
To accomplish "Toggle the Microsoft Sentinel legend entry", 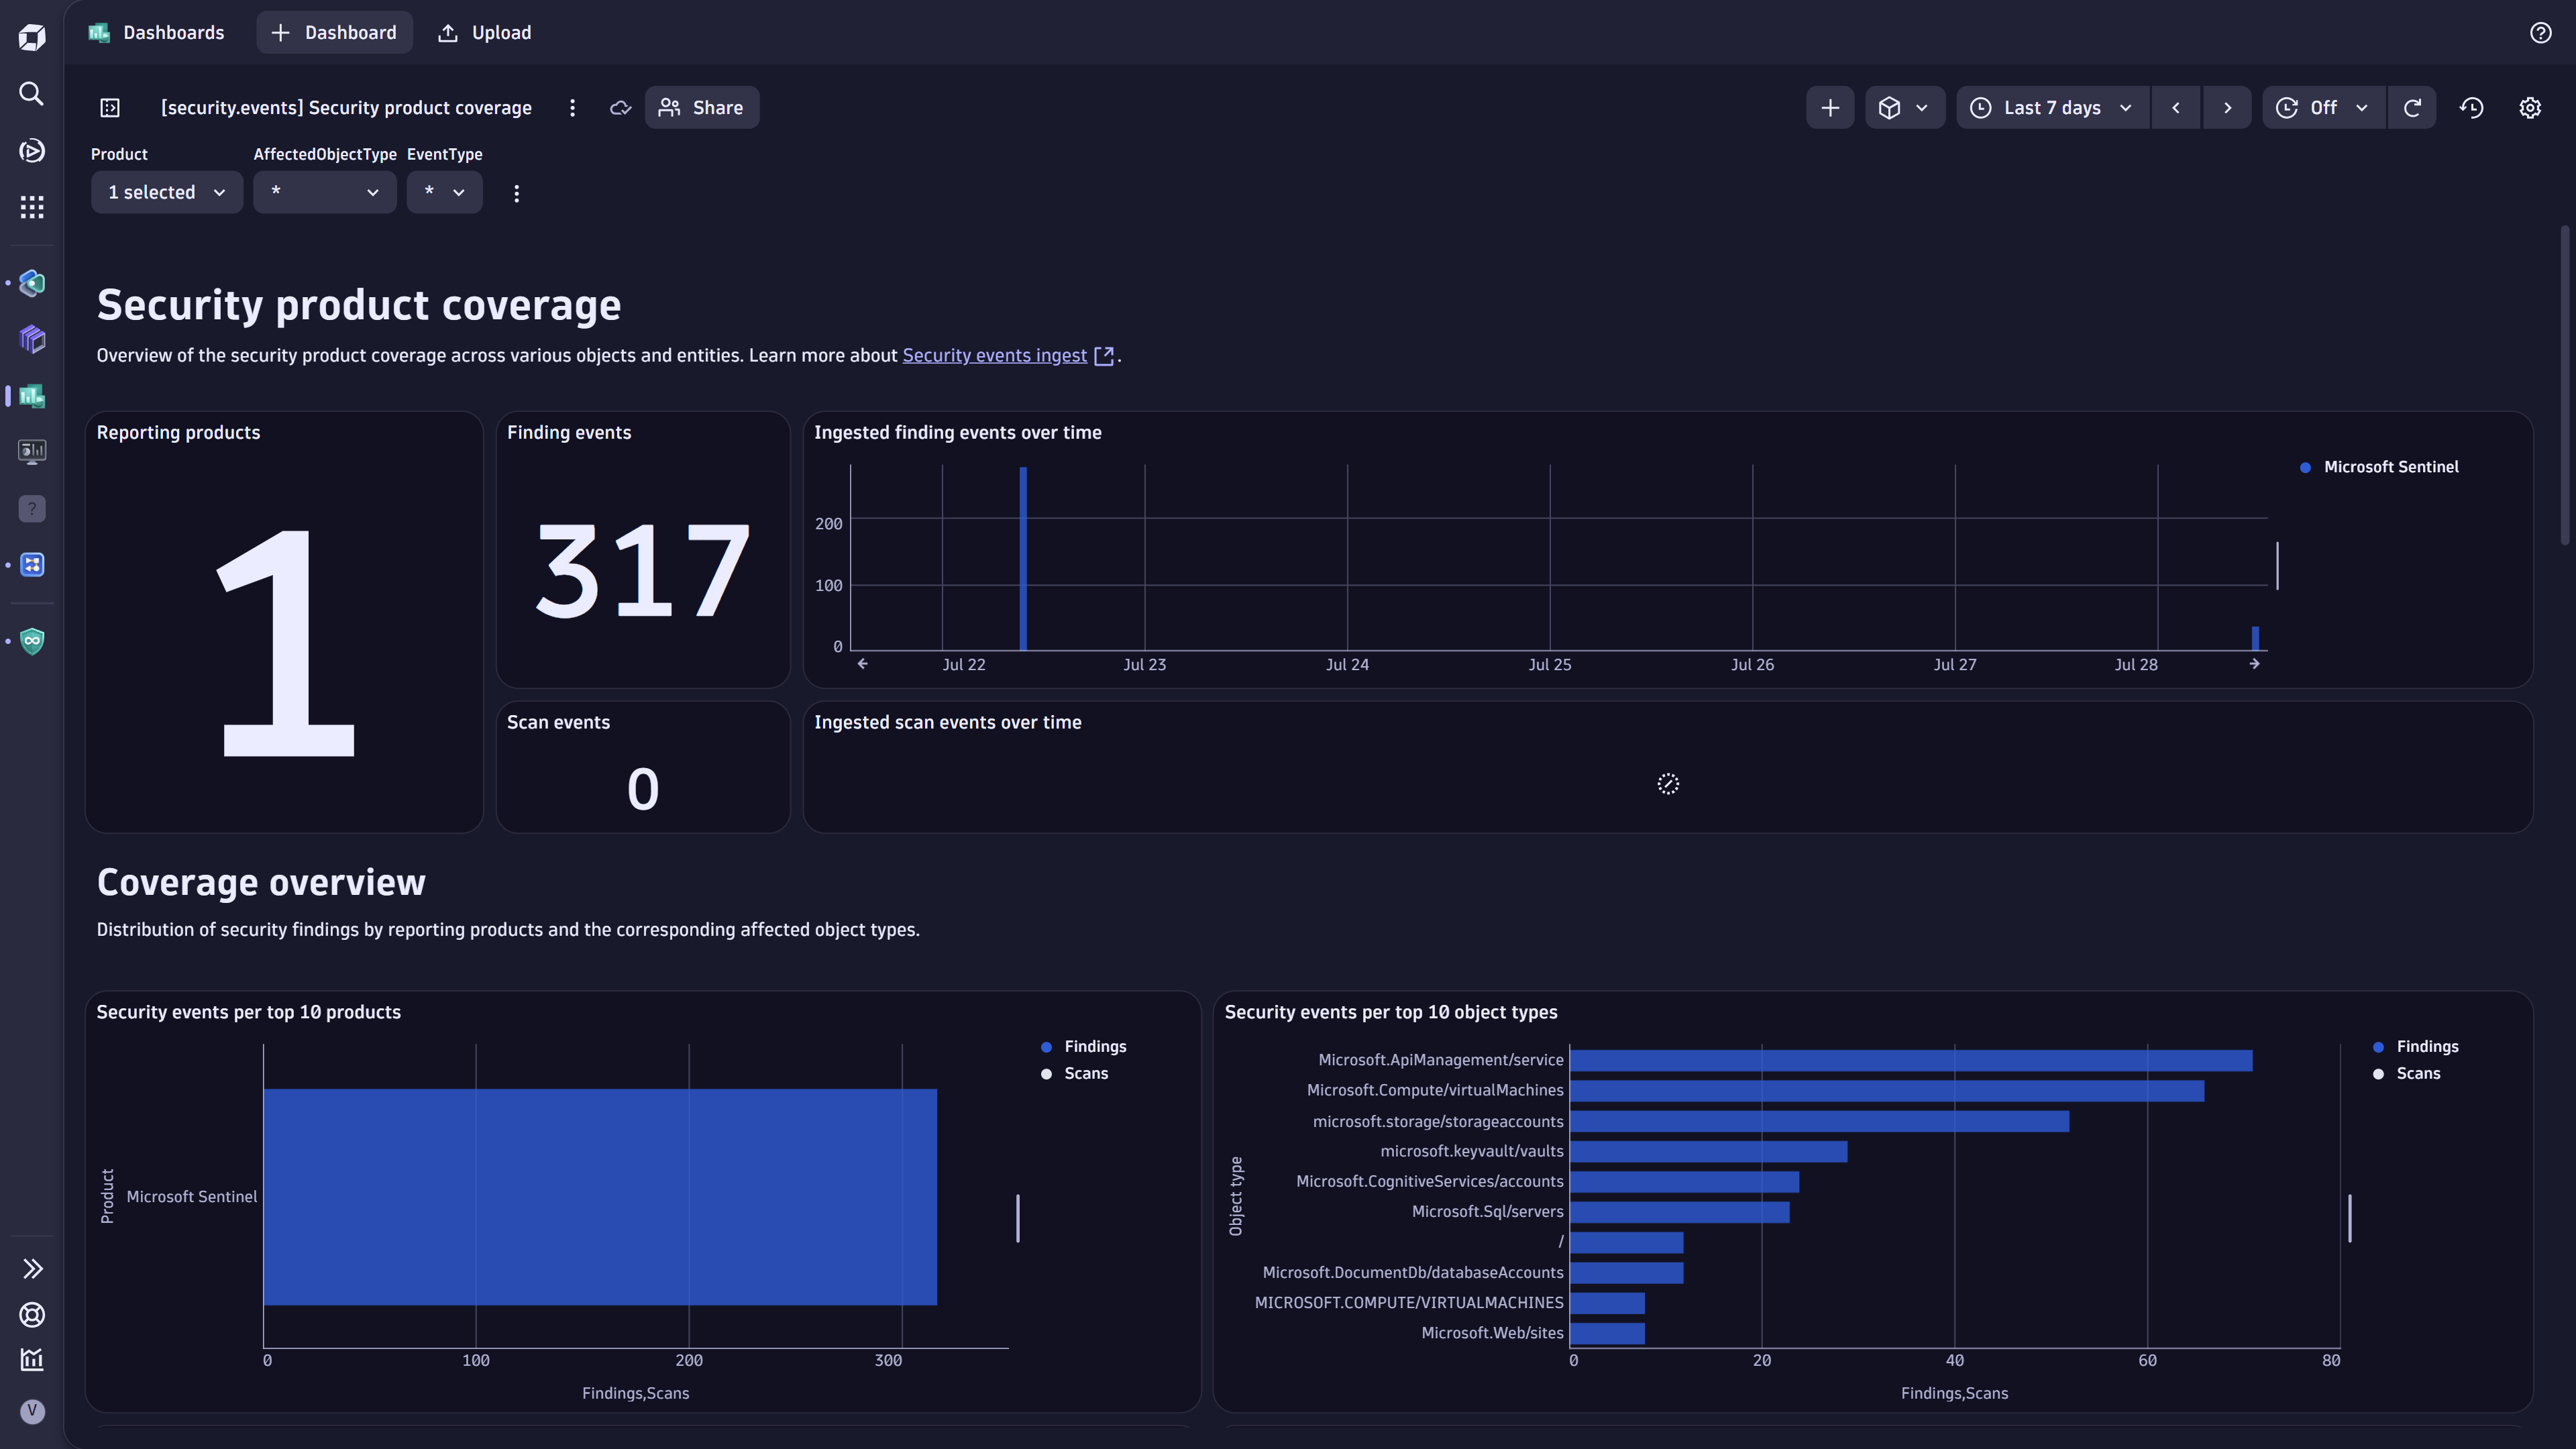I will point(2390,466).
